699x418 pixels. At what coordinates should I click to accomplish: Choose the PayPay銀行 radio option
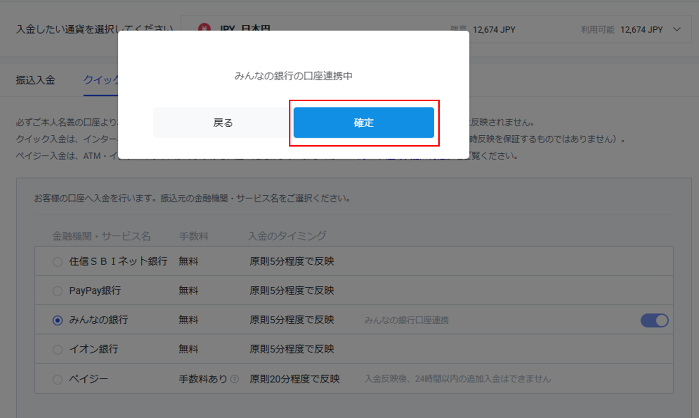[x=57, y=291]
